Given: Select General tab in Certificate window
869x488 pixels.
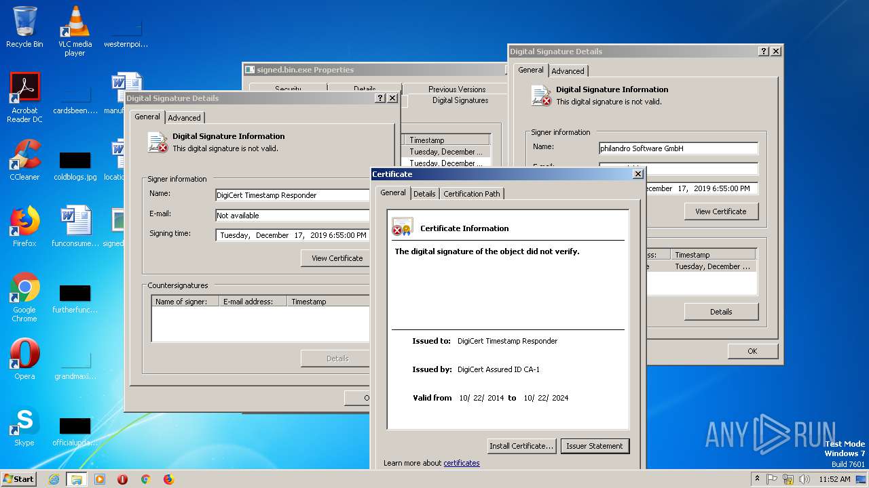Looking at the screenshot, I should (393, 192).
